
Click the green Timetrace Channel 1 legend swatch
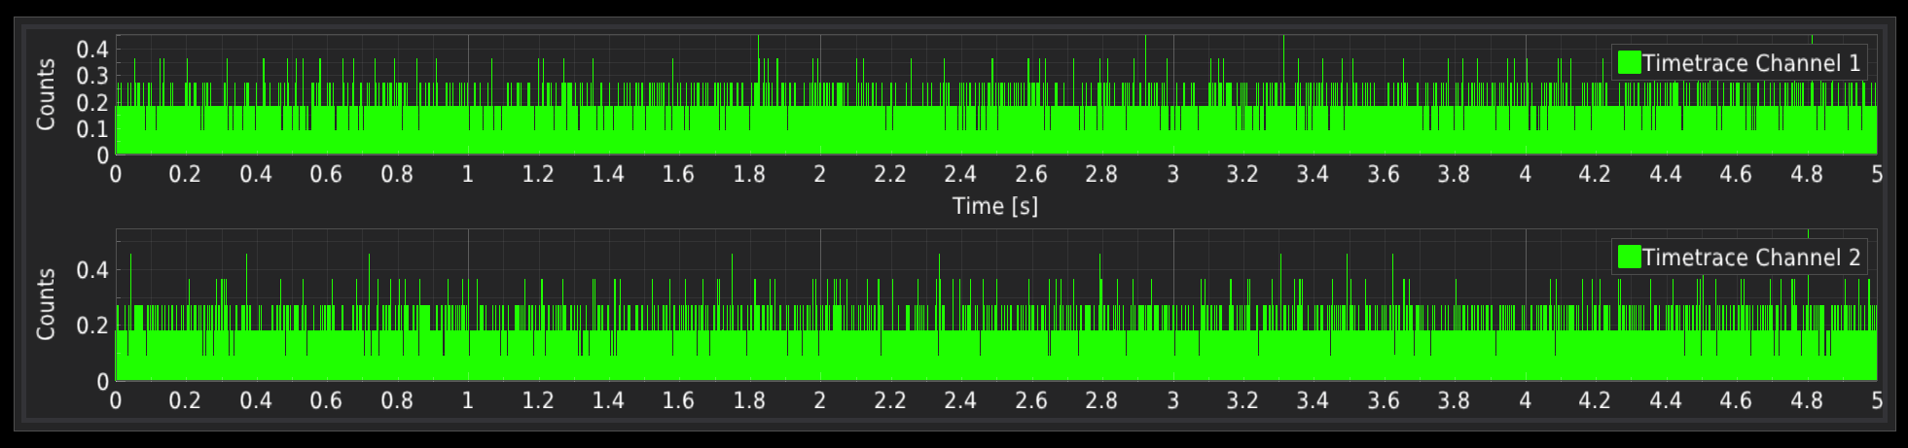pyautogui.click(x=1629, y=63)
